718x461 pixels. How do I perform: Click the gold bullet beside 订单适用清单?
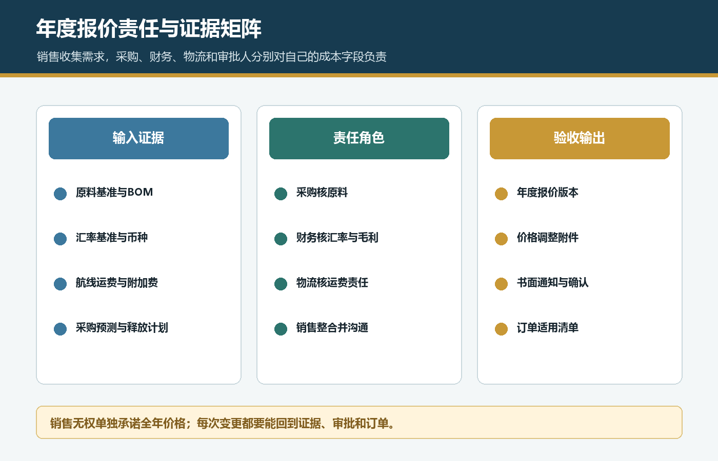502,329
